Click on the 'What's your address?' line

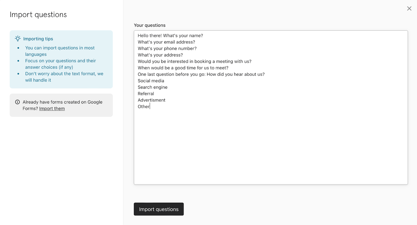(160, 55)
